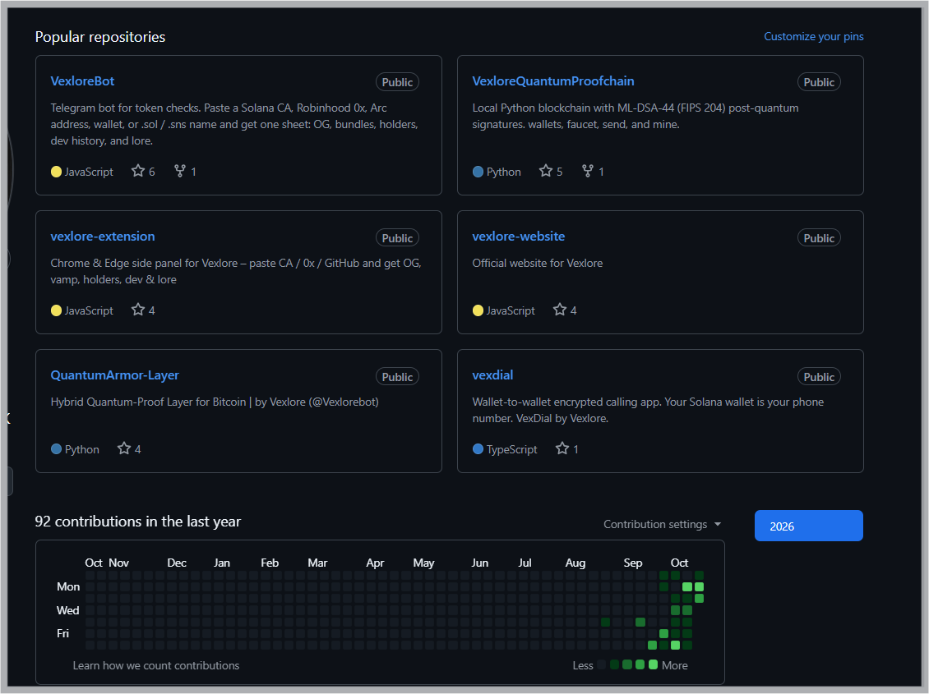Screen dimensions: 929x694
Task: Click the "More" legend label
Action: [675, 665]
